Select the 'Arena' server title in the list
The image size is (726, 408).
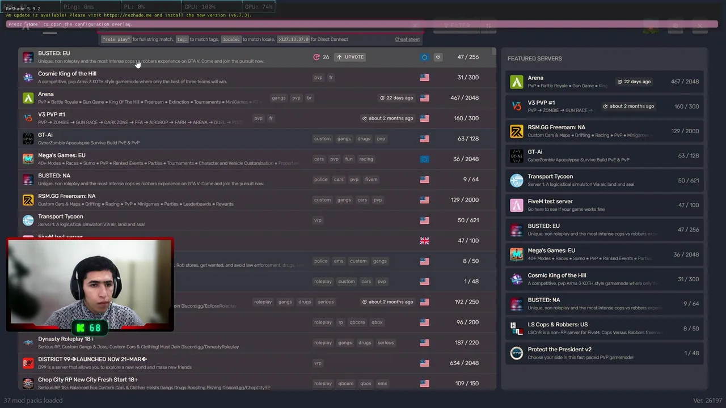[x=46, y=94]
